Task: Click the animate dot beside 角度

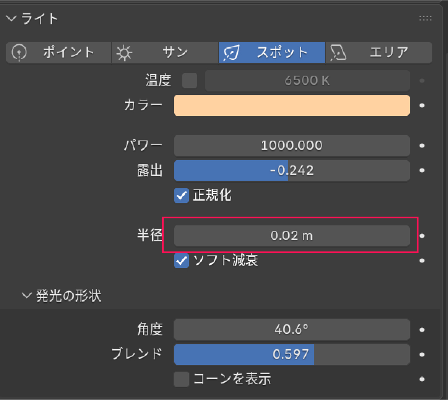Action: [x=422, y=329]
